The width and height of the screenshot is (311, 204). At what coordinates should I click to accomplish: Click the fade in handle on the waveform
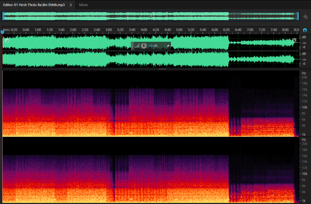(x=7, y=40)
